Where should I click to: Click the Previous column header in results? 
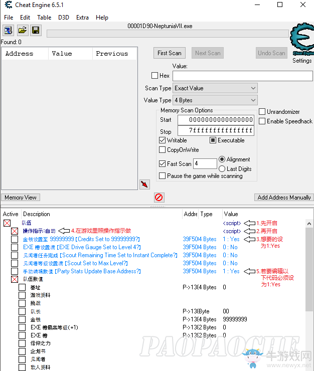(114, 54)
